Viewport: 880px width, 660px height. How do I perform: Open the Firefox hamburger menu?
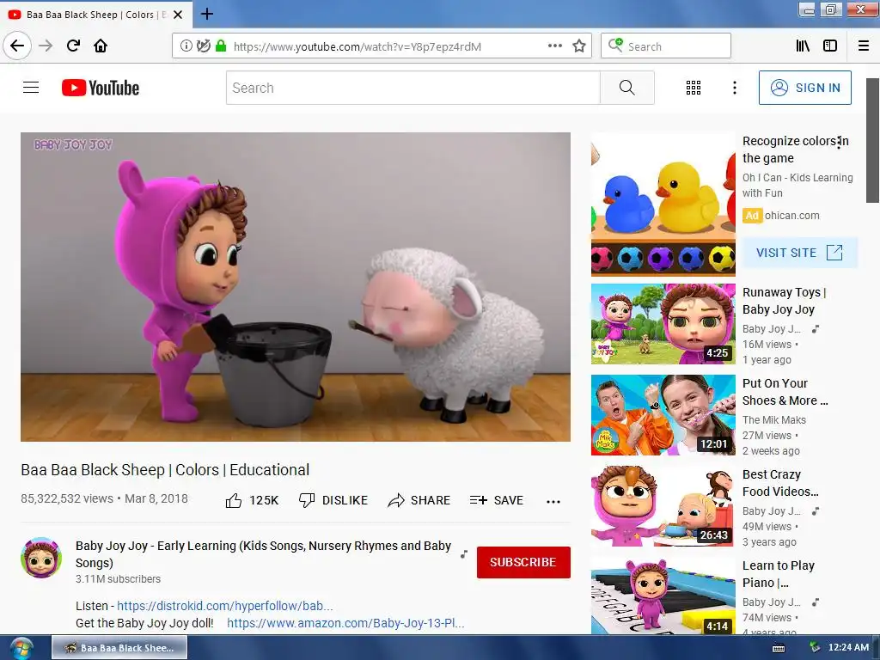click(864, 46)
